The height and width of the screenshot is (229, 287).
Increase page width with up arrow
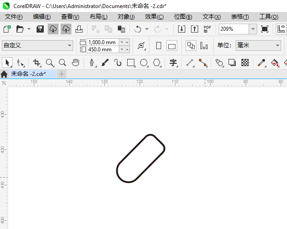click(127, 42)
